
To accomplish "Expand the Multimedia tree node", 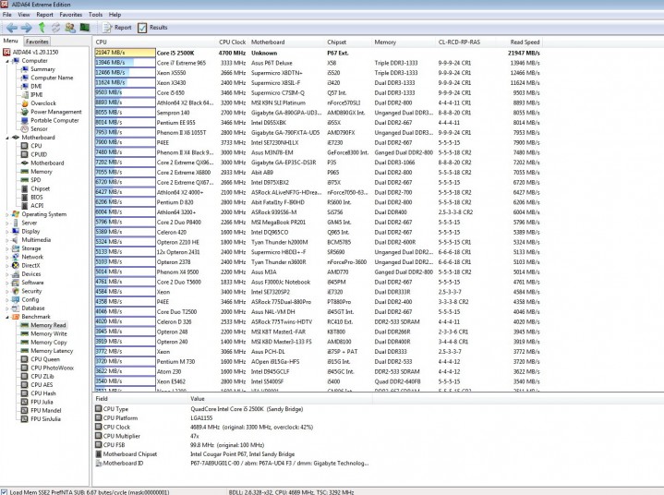I will (x=7, y=240).
